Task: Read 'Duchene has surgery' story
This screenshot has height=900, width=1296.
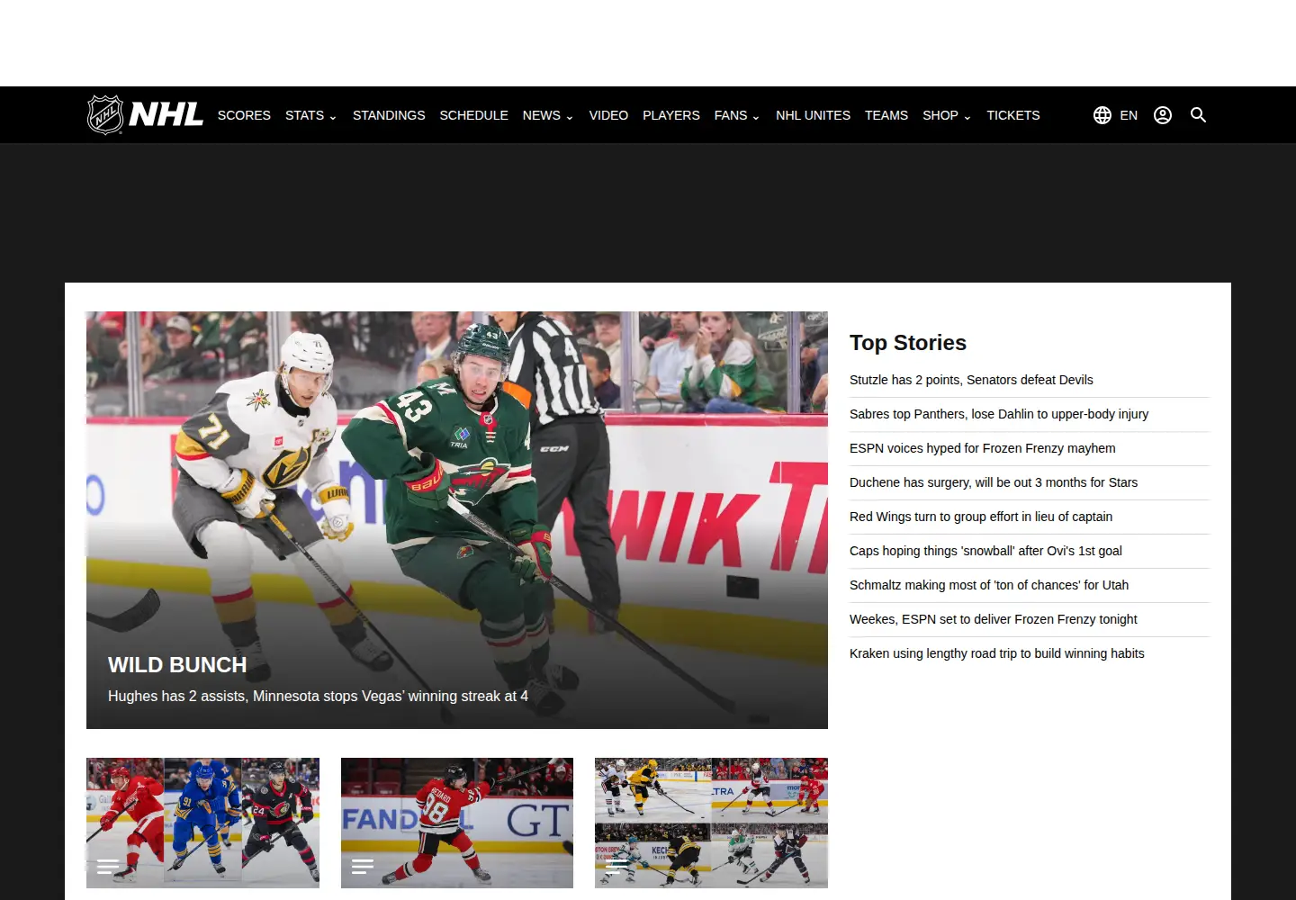Action: [994, 482]
